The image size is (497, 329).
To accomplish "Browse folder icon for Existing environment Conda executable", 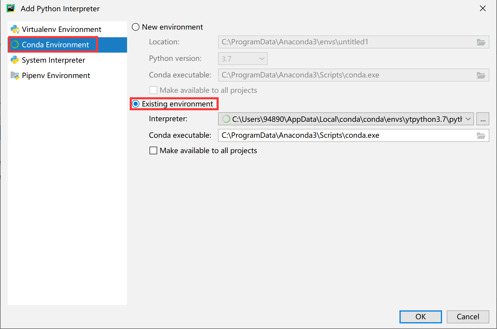I will coord(481,136).
